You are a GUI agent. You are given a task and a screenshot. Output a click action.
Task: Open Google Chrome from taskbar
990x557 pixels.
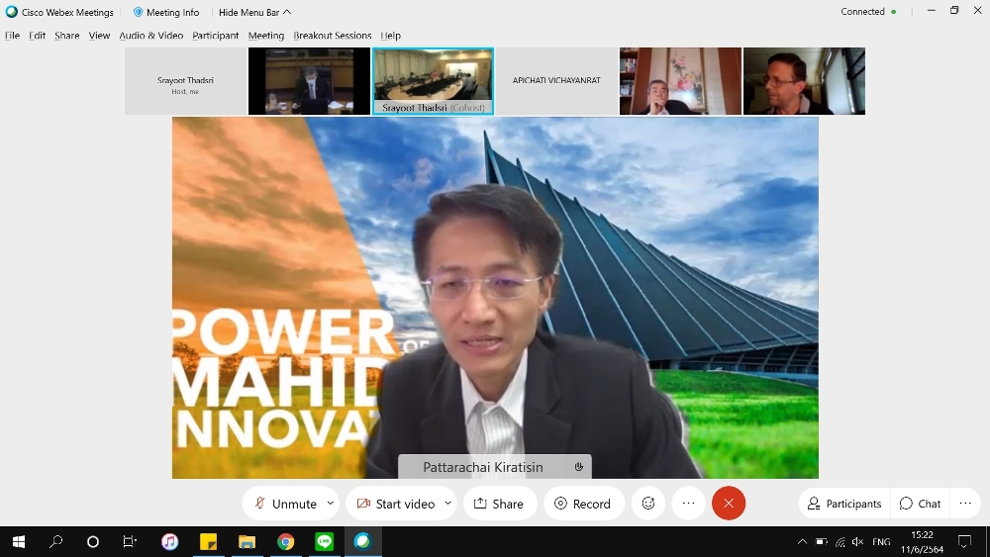click(x=285, y=542)
